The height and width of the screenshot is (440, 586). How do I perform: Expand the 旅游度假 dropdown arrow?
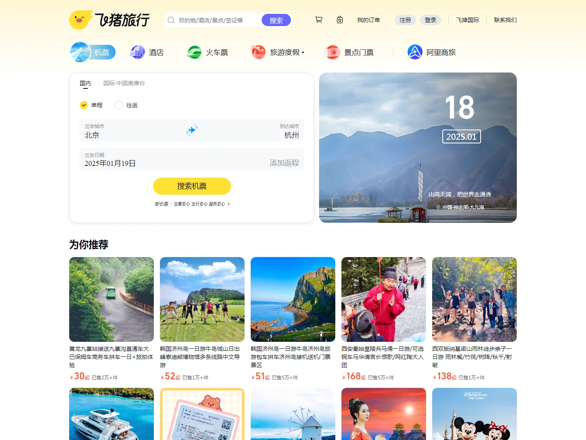point(303,53)
